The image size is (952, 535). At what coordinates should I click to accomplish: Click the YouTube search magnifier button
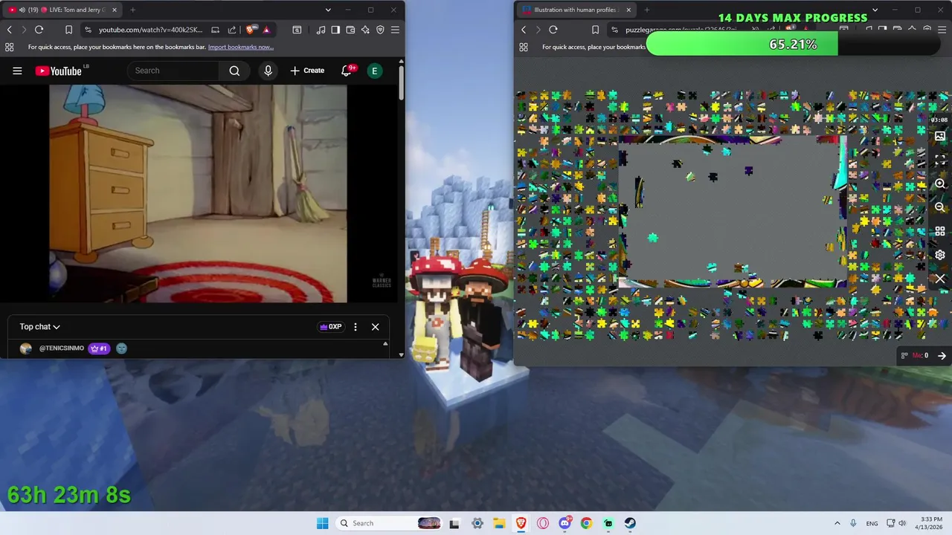pyautogui.click(x=234, y=71)
